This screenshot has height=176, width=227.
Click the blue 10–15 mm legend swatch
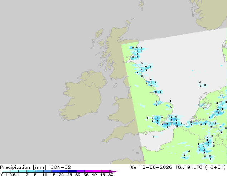click(x=48, y=171)
